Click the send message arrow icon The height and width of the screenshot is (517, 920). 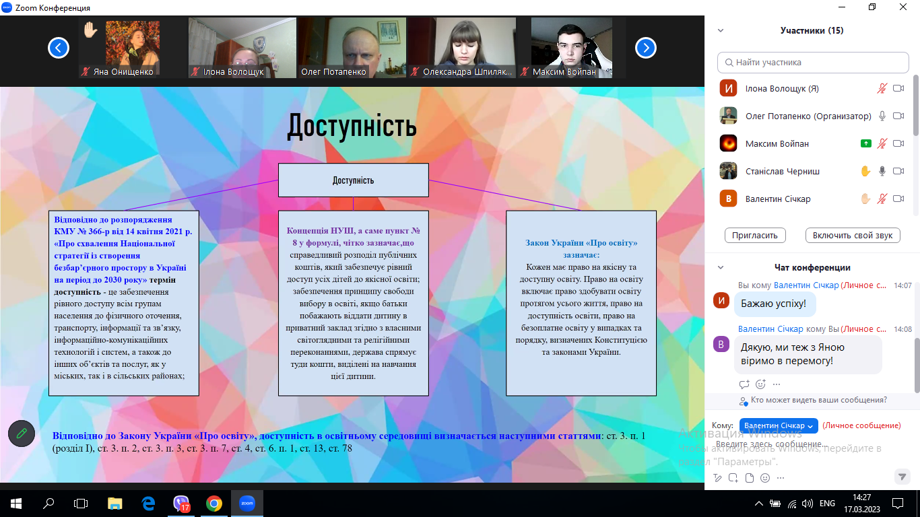902,477
